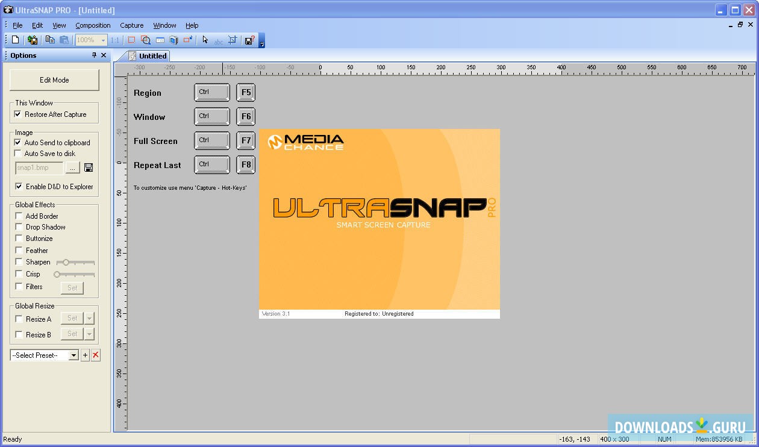Select the magnifier capture icon

click(145, 40)
